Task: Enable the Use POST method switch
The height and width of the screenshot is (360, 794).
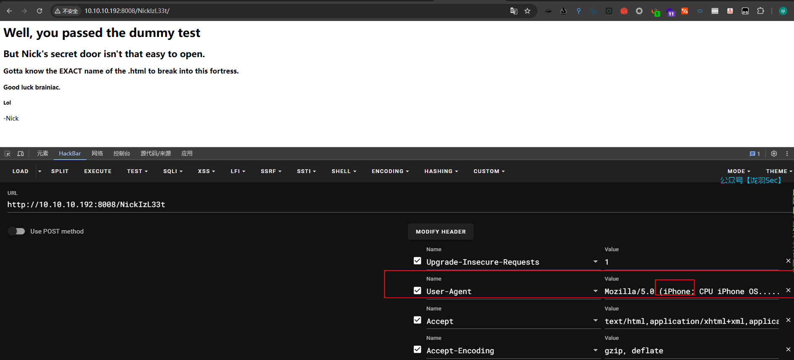Action: pyautogui.click(x=17, y=231)
